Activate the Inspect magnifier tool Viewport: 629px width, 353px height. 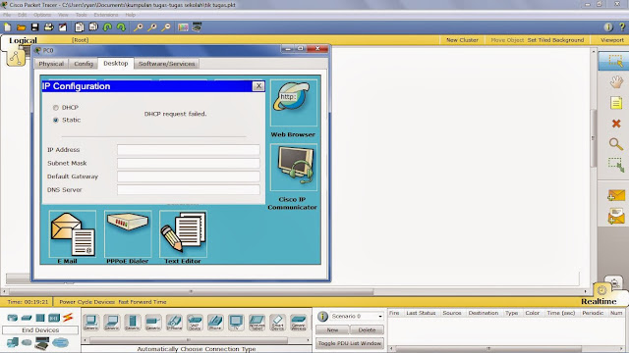coord(616,144)
